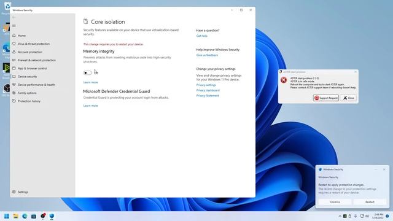Toggle the hamburger navigation menu
Image resolution: width=393 pixels, height=221 pixels.
14,26
